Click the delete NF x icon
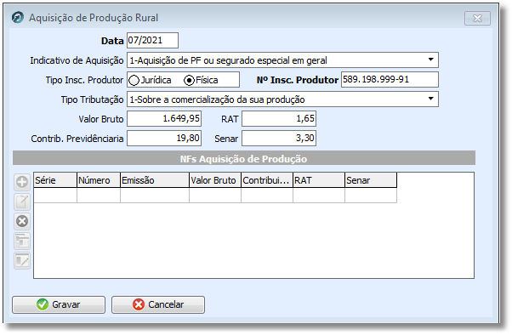The image size is (512, 335). (x=22, y=221)
